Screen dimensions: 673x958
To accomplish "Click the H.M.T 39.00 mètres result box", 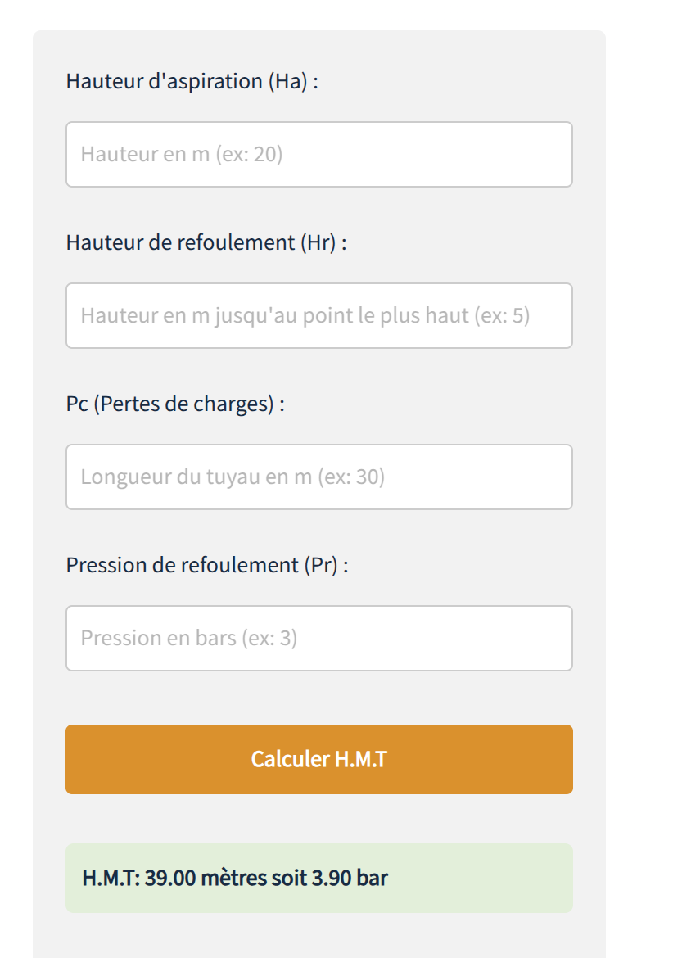I will (318, 879).
